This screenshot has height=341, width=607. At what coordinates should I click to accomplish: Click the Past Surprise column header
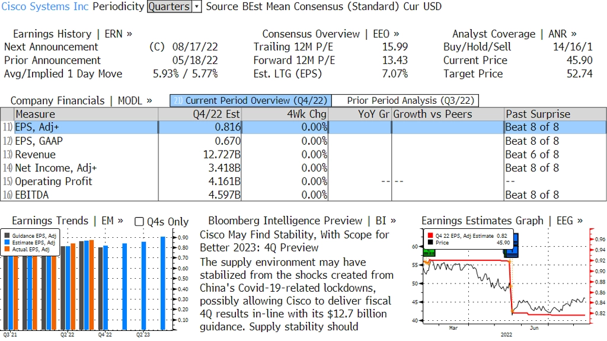[555, 114]
